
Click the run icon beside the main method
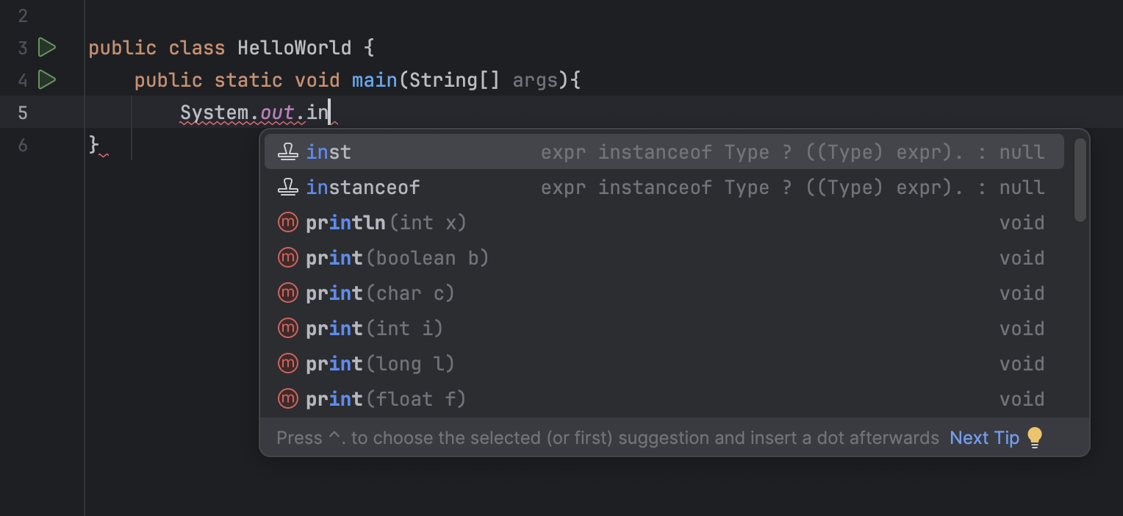47,80
